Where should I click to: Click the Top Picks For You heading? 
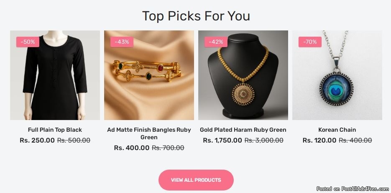point(196,16)
